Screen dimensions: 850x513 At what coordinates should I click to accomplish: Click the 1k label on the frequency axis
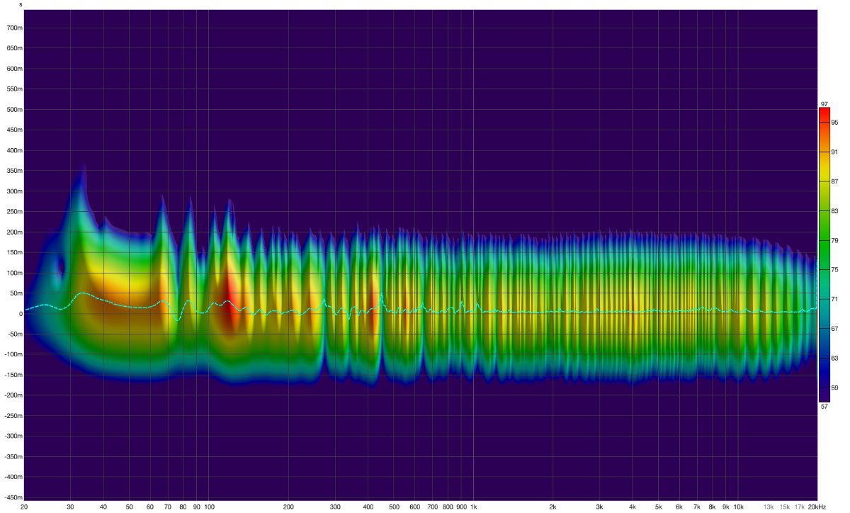(x=474, y=507)
